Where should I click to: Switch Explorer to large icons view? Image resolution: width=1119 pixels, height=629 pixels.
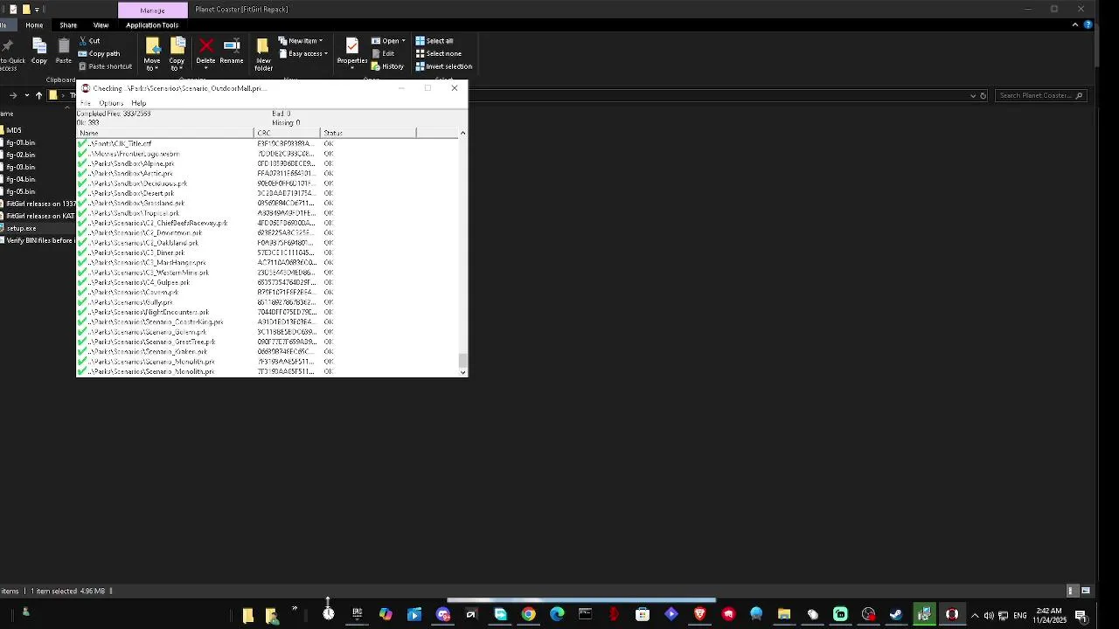(1086, 591)
